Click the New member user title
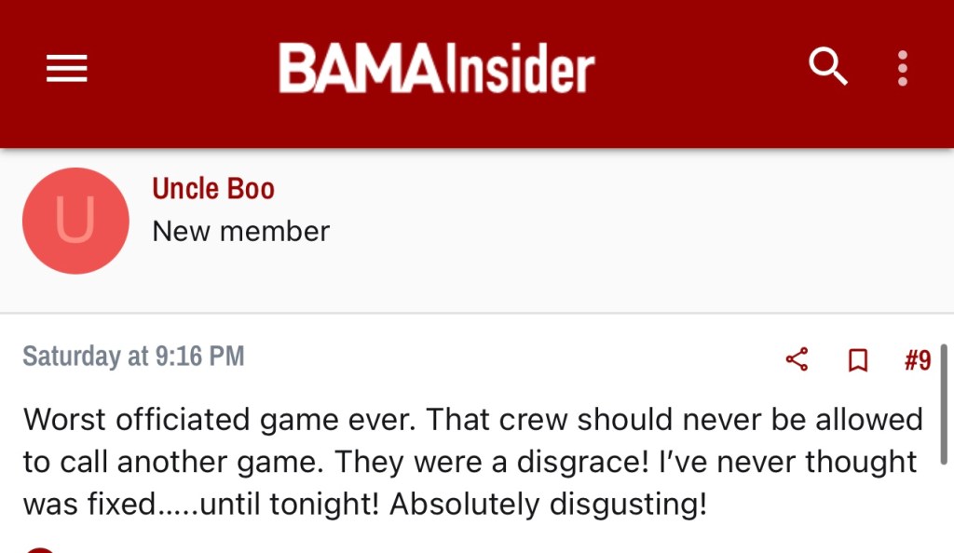Viewport: 954px width, 553px height. (x=241, y=231)
